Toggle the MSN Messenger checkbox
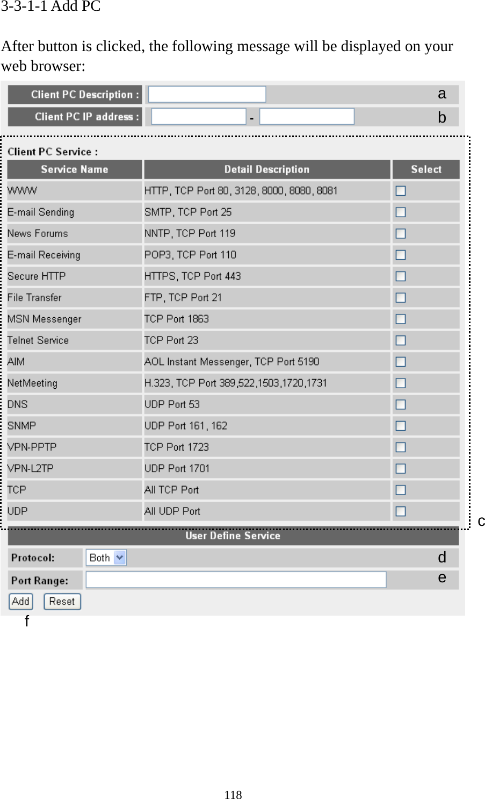This screenshot has height=799, width=485. [401, 319]
